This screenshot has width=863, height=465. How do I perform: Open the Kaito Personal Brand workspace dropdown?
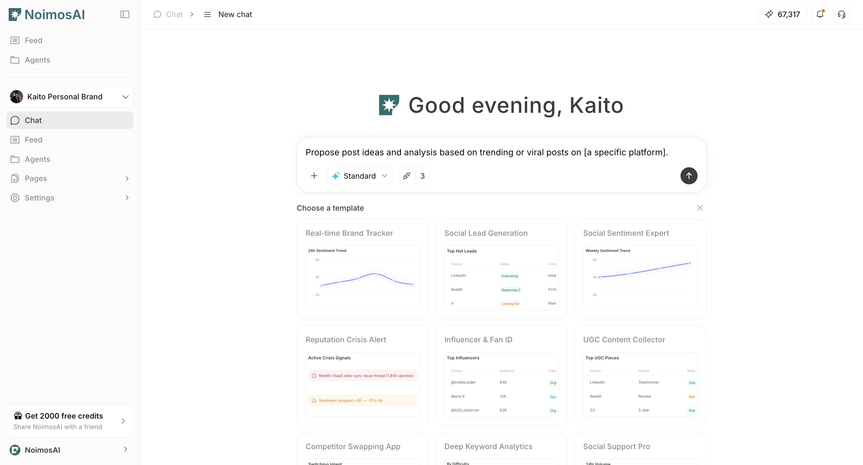[x=70, y=97]
